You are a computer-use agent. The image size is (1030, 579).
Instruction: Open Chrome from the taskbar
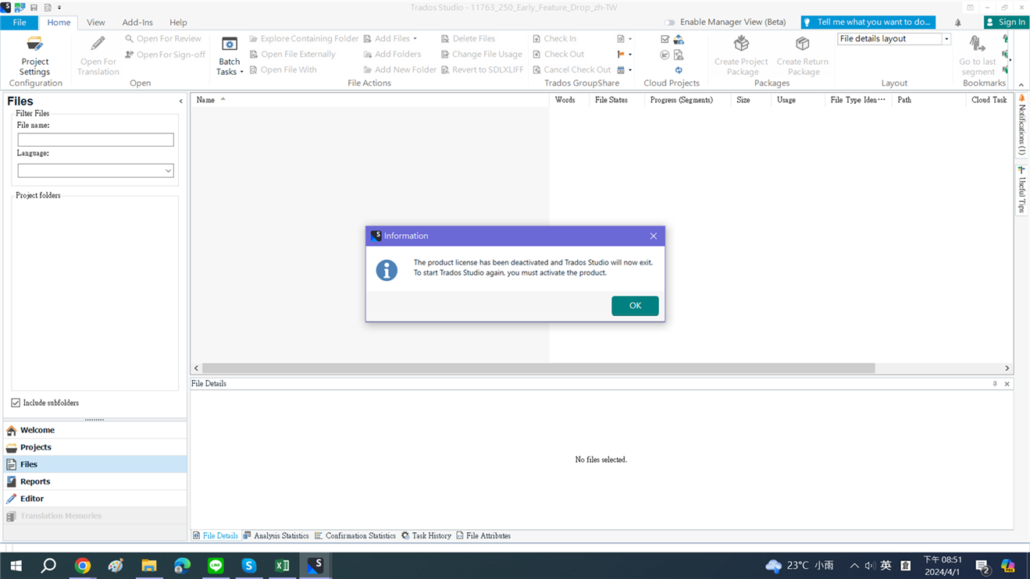(x=83, y=566)
